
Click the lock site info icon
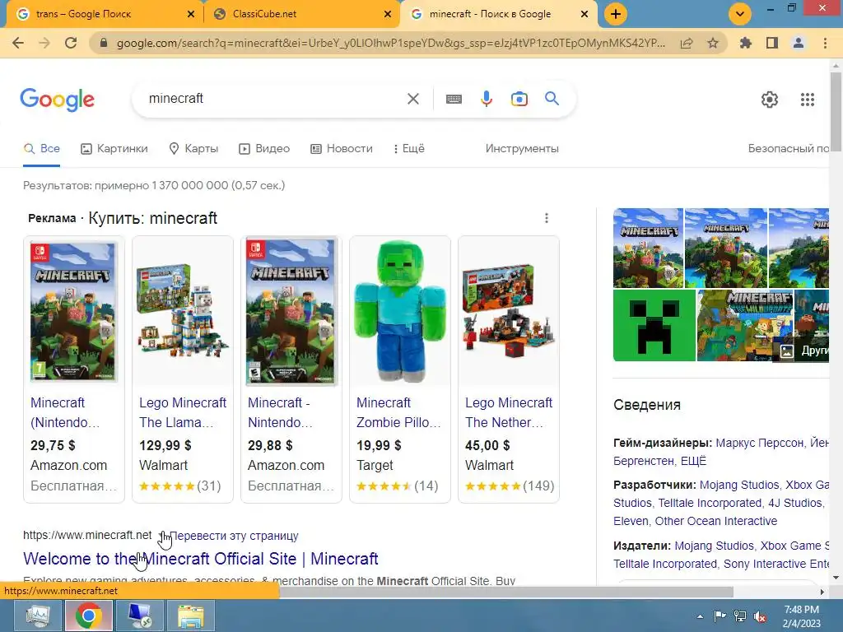(104, 43)
